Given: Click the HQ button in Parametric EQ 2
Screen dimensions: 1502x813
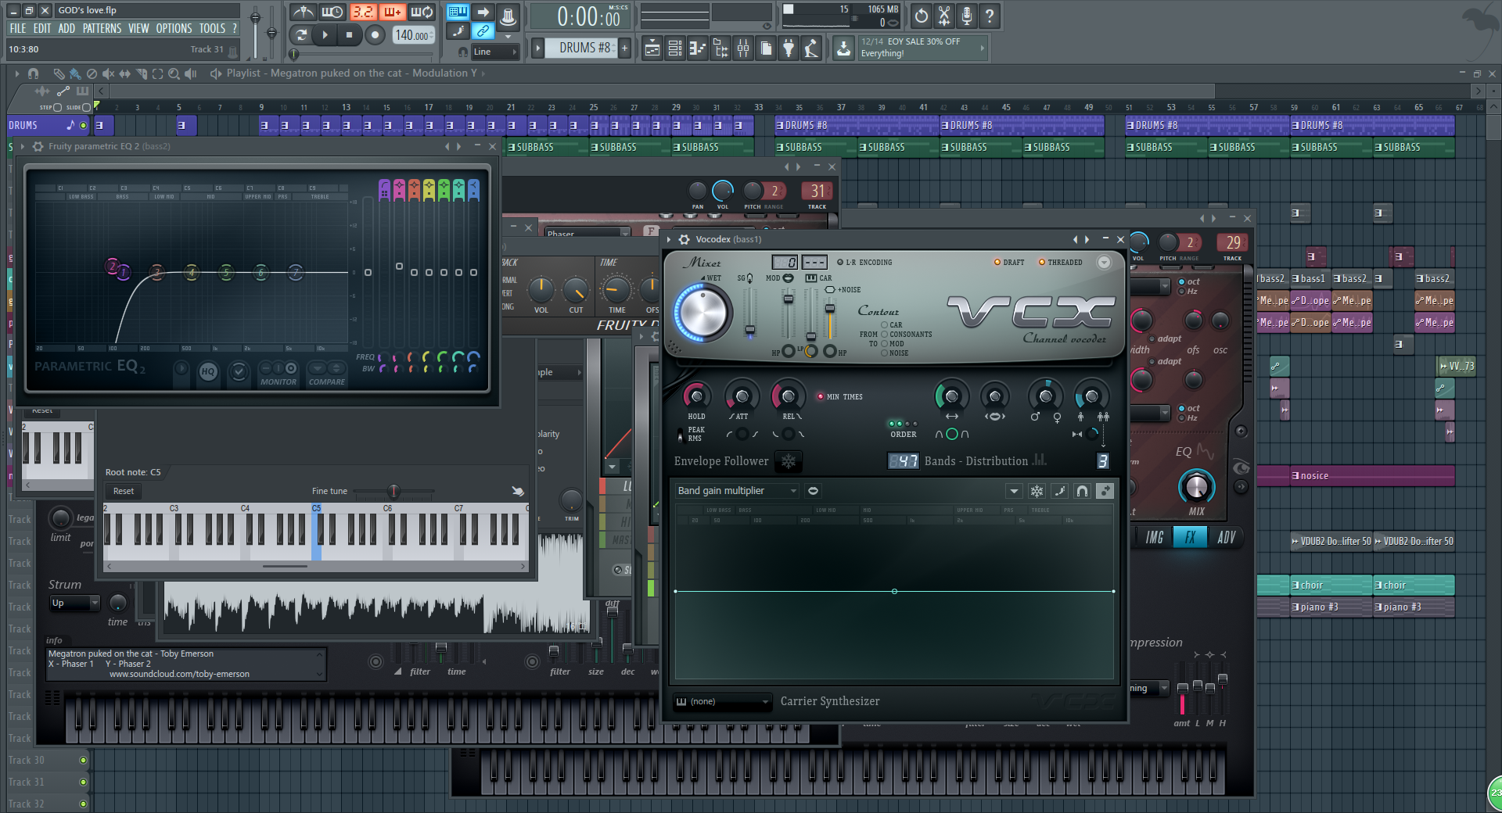Looking at the screenshot, I should coord(208,372).
